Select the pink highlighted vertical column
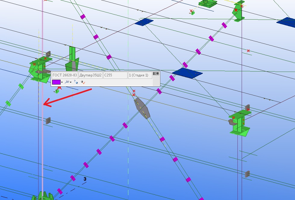This screenshot has height=200, width=295. 42,135
